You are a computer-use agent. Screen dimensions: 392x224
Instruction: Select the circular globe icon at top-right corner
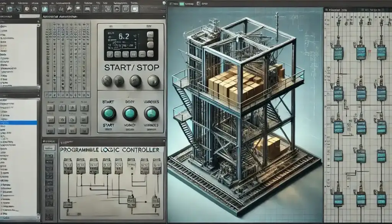click(164, 3)
